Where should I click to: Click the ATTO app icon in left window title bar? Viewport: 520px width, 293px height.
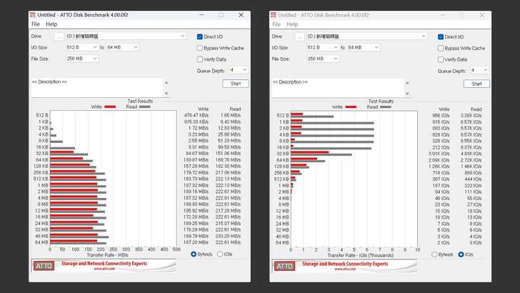[33, 15]
